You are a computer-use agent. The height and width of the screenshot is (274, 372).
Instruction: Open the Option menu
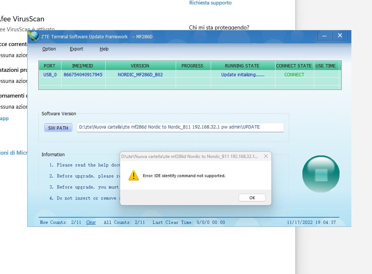[49, 49]
